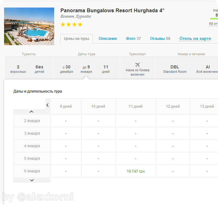Open the 11 дней duration selector
The width and height of the screenshot is (218, 205).
coord(106,69)
